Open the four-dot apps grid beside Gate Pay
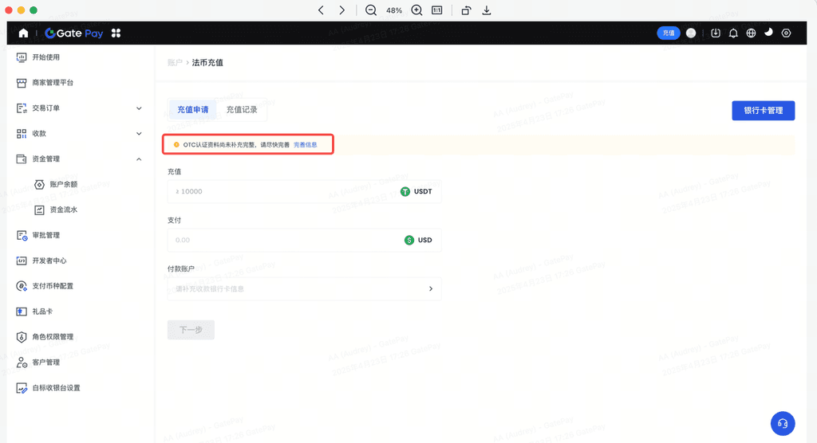The width and height of the screenshot is (817, 443). pyautogui.click(x=116, y=33)
